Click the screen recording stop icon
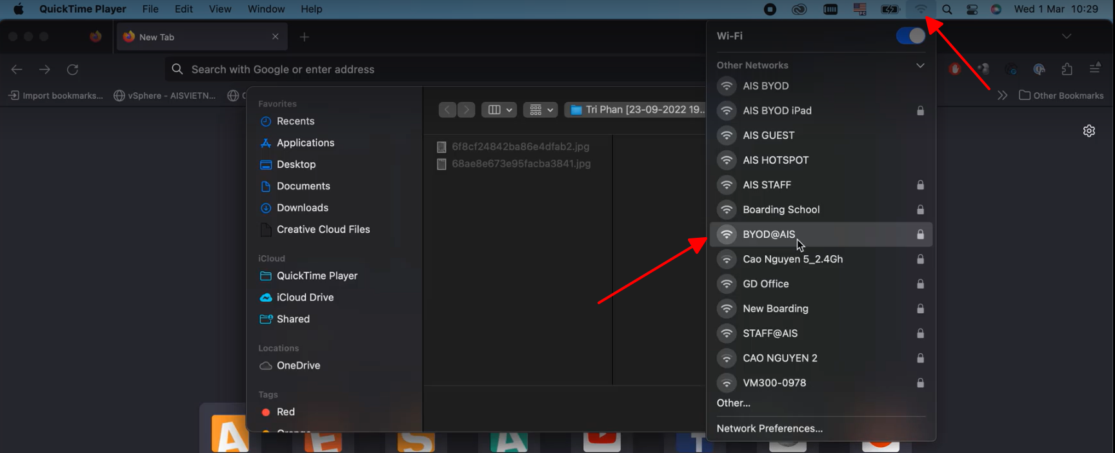The height and width of the screenshot is (453, 1115). click(x=770, y=9)
